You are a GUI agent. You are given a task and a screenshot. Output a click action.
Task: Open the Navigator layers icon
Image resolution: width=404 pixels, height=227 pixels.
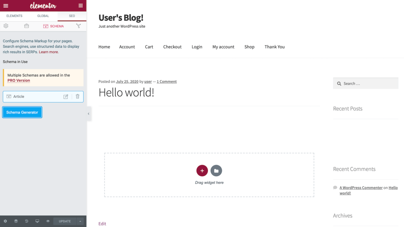coord(16,221)
